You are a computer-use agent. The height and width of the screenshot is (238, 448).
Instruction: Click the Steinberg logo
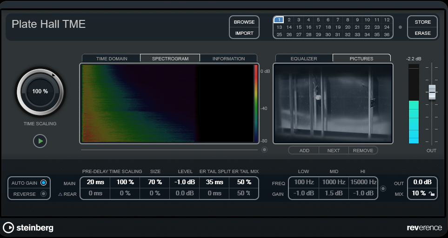28,228
